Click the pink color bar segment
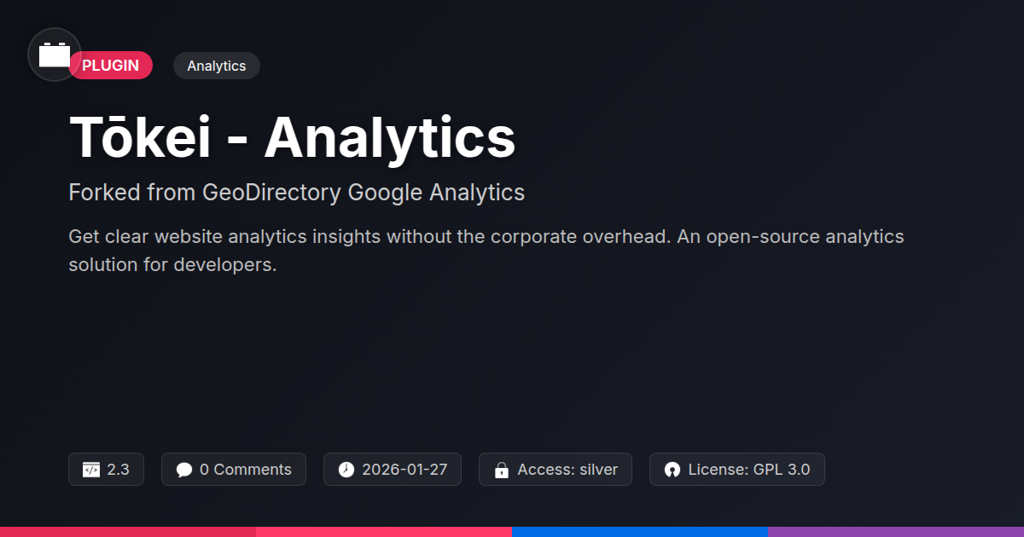Viewport: 1024px width, 537px height. (384, 531)
